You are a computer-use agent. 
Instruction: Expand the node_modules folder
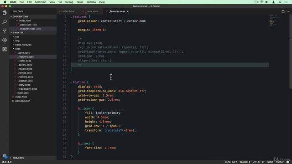(23, 45)
